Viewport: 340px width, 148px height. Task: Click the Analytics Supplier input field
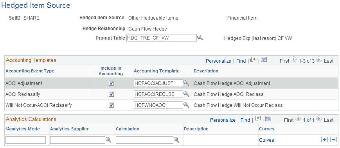pyautogui.click(x=77, y=140)
